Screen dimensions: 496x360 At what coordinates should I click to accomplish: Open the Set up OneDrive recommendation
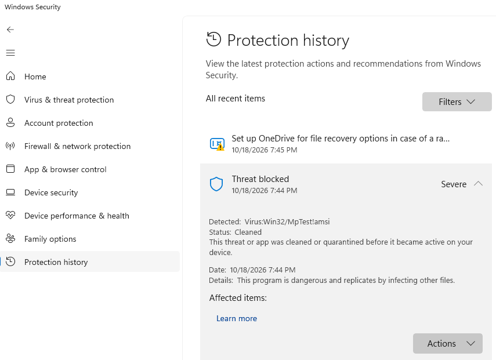click(x=346, y=144)
